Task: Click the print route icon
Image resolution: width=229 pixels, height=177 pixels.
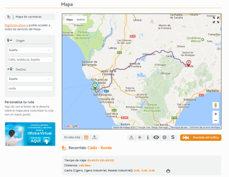Action: click(168, 171)
